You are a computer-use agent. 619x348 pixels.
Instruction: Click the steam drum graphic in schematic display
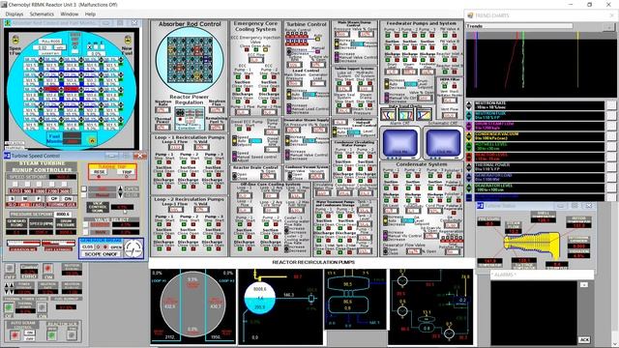[259, 299]
